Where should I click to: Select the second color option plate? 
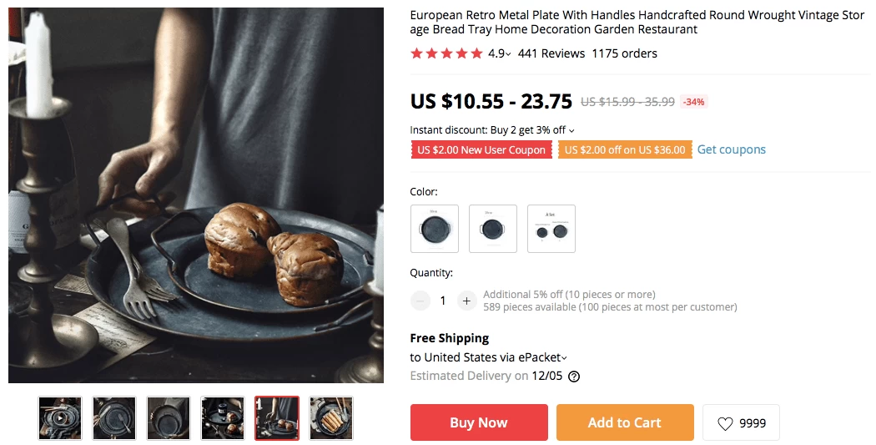point(493,229)
